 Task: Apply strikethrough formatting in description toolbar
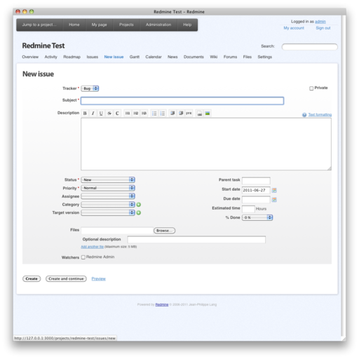coord(109,114)
